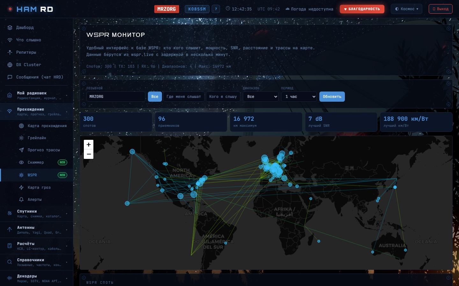Click the magnifier icon beside Справочники
Viewport: 459px width, 286px height.
(x=10, y=262)
